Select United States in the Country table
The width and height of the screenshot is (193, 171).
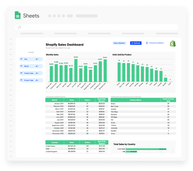click(x=51, y=146)
